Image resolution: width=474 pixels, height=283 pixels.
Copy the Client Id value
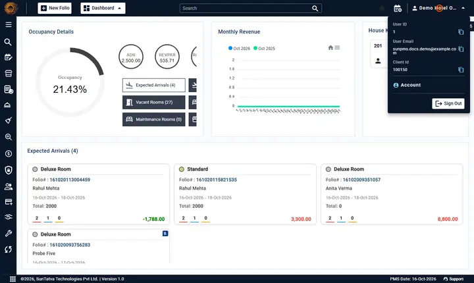click(x=461, y=70)
